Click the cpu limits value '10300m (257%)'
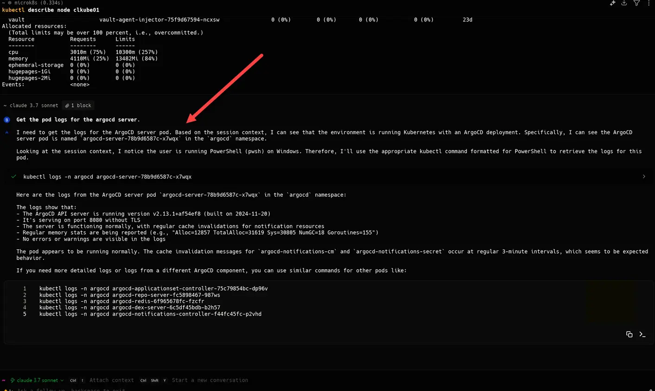The image size is (655, 391). pyautogui.click(x=137, y=52)
